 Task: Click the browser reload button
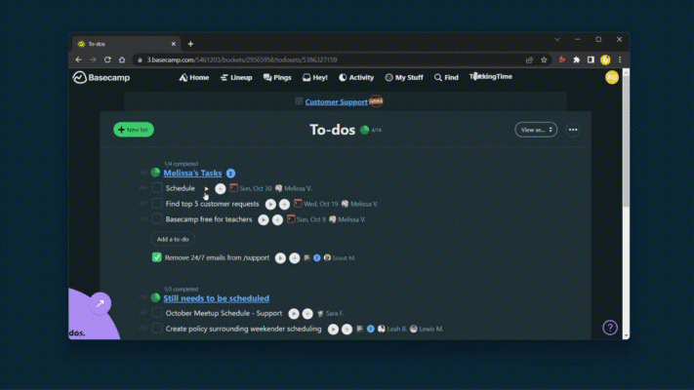tap(107, 59)
